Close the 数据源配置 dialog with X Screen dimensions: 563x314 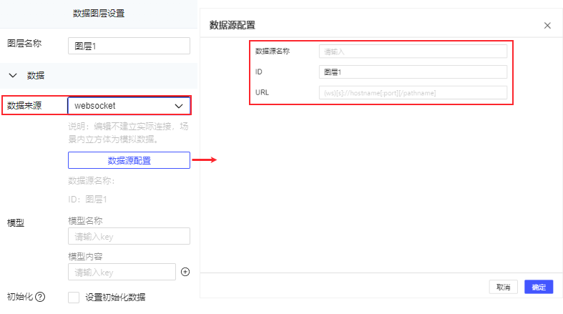tap(547, 26)
